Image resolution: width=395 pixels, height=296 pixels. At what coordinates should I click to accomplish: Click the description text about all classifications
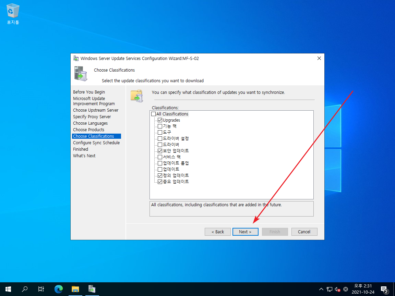click(217, 205)
